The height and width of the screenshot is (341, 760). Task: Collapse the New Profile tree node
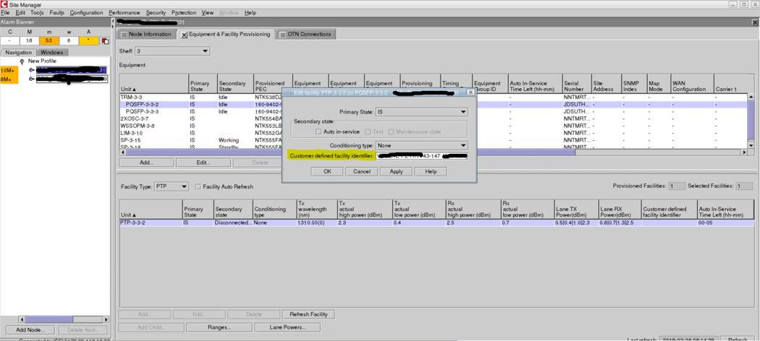22,61
